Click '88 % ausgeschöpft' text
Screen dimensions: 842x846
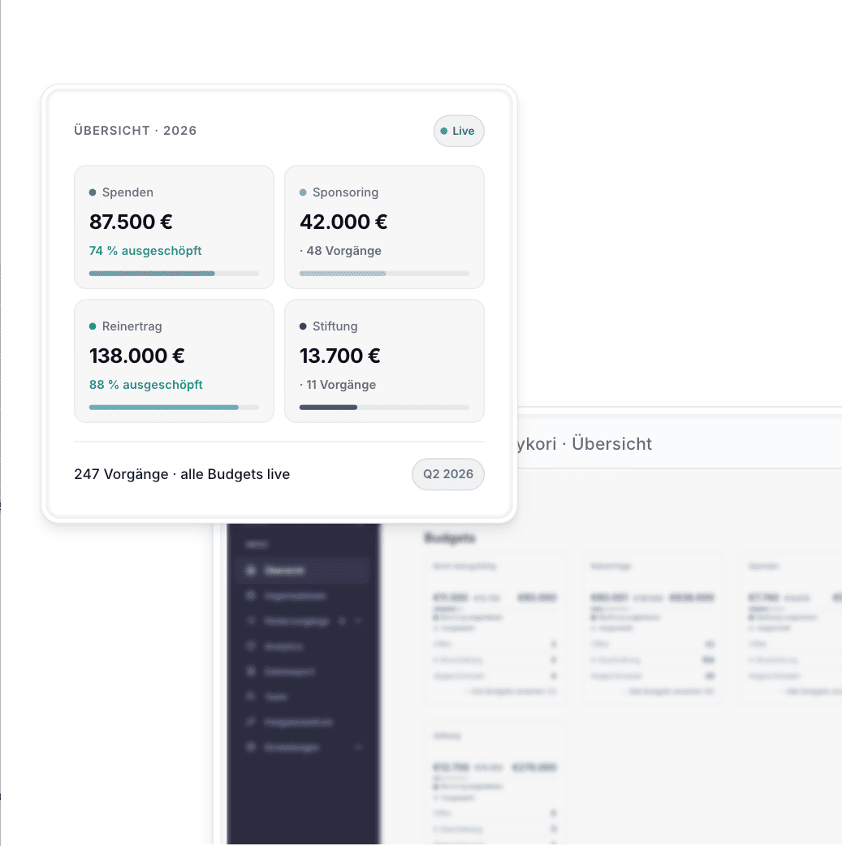(145, 385)
